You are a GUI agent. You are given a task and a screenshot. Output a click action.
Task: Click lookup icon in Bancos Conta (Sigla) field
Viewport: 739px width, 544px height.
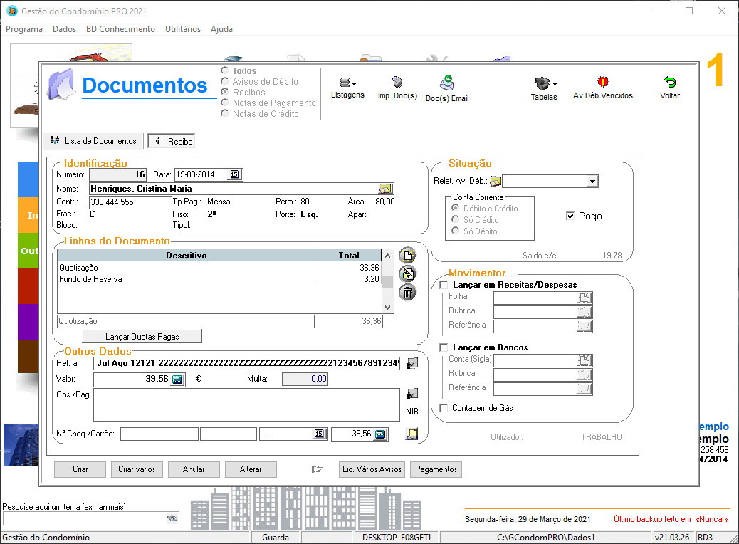(585, 360)
